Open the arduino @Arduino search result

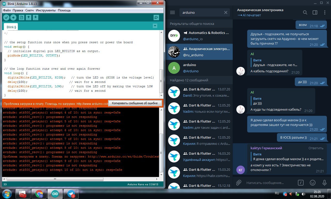tap(199, 68)
